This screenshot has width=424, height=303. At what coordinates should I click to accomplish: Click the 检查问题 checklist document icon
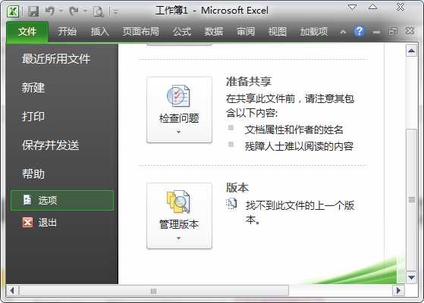tap(178, 96)
